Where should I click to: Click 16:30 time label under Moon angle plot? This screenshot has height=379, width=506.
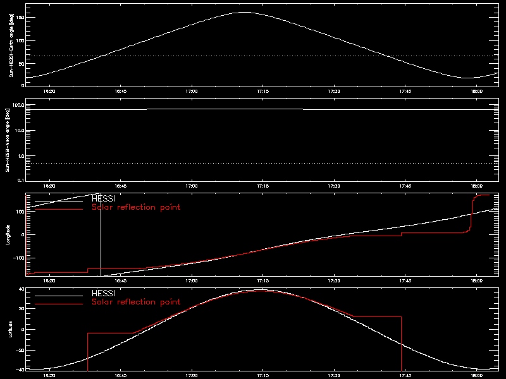coord(49,186)
